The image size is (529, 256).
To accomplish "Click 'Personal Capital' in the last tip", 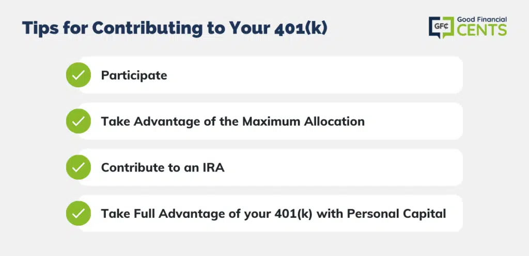I will [x=396, y=214].
